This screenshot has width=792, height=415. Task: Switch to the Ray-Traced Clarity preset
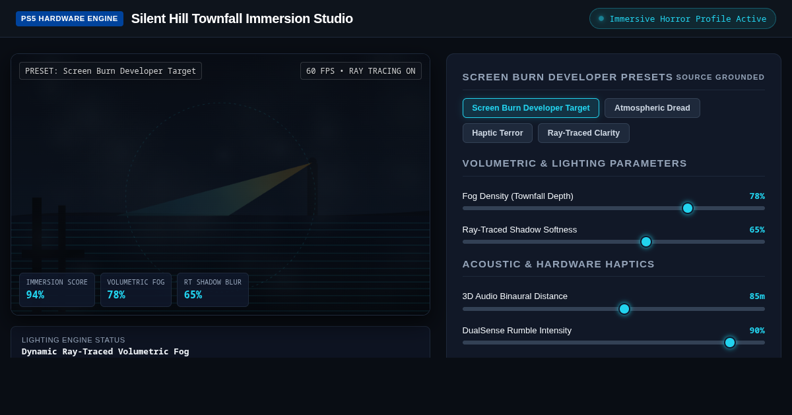(583, 133)
